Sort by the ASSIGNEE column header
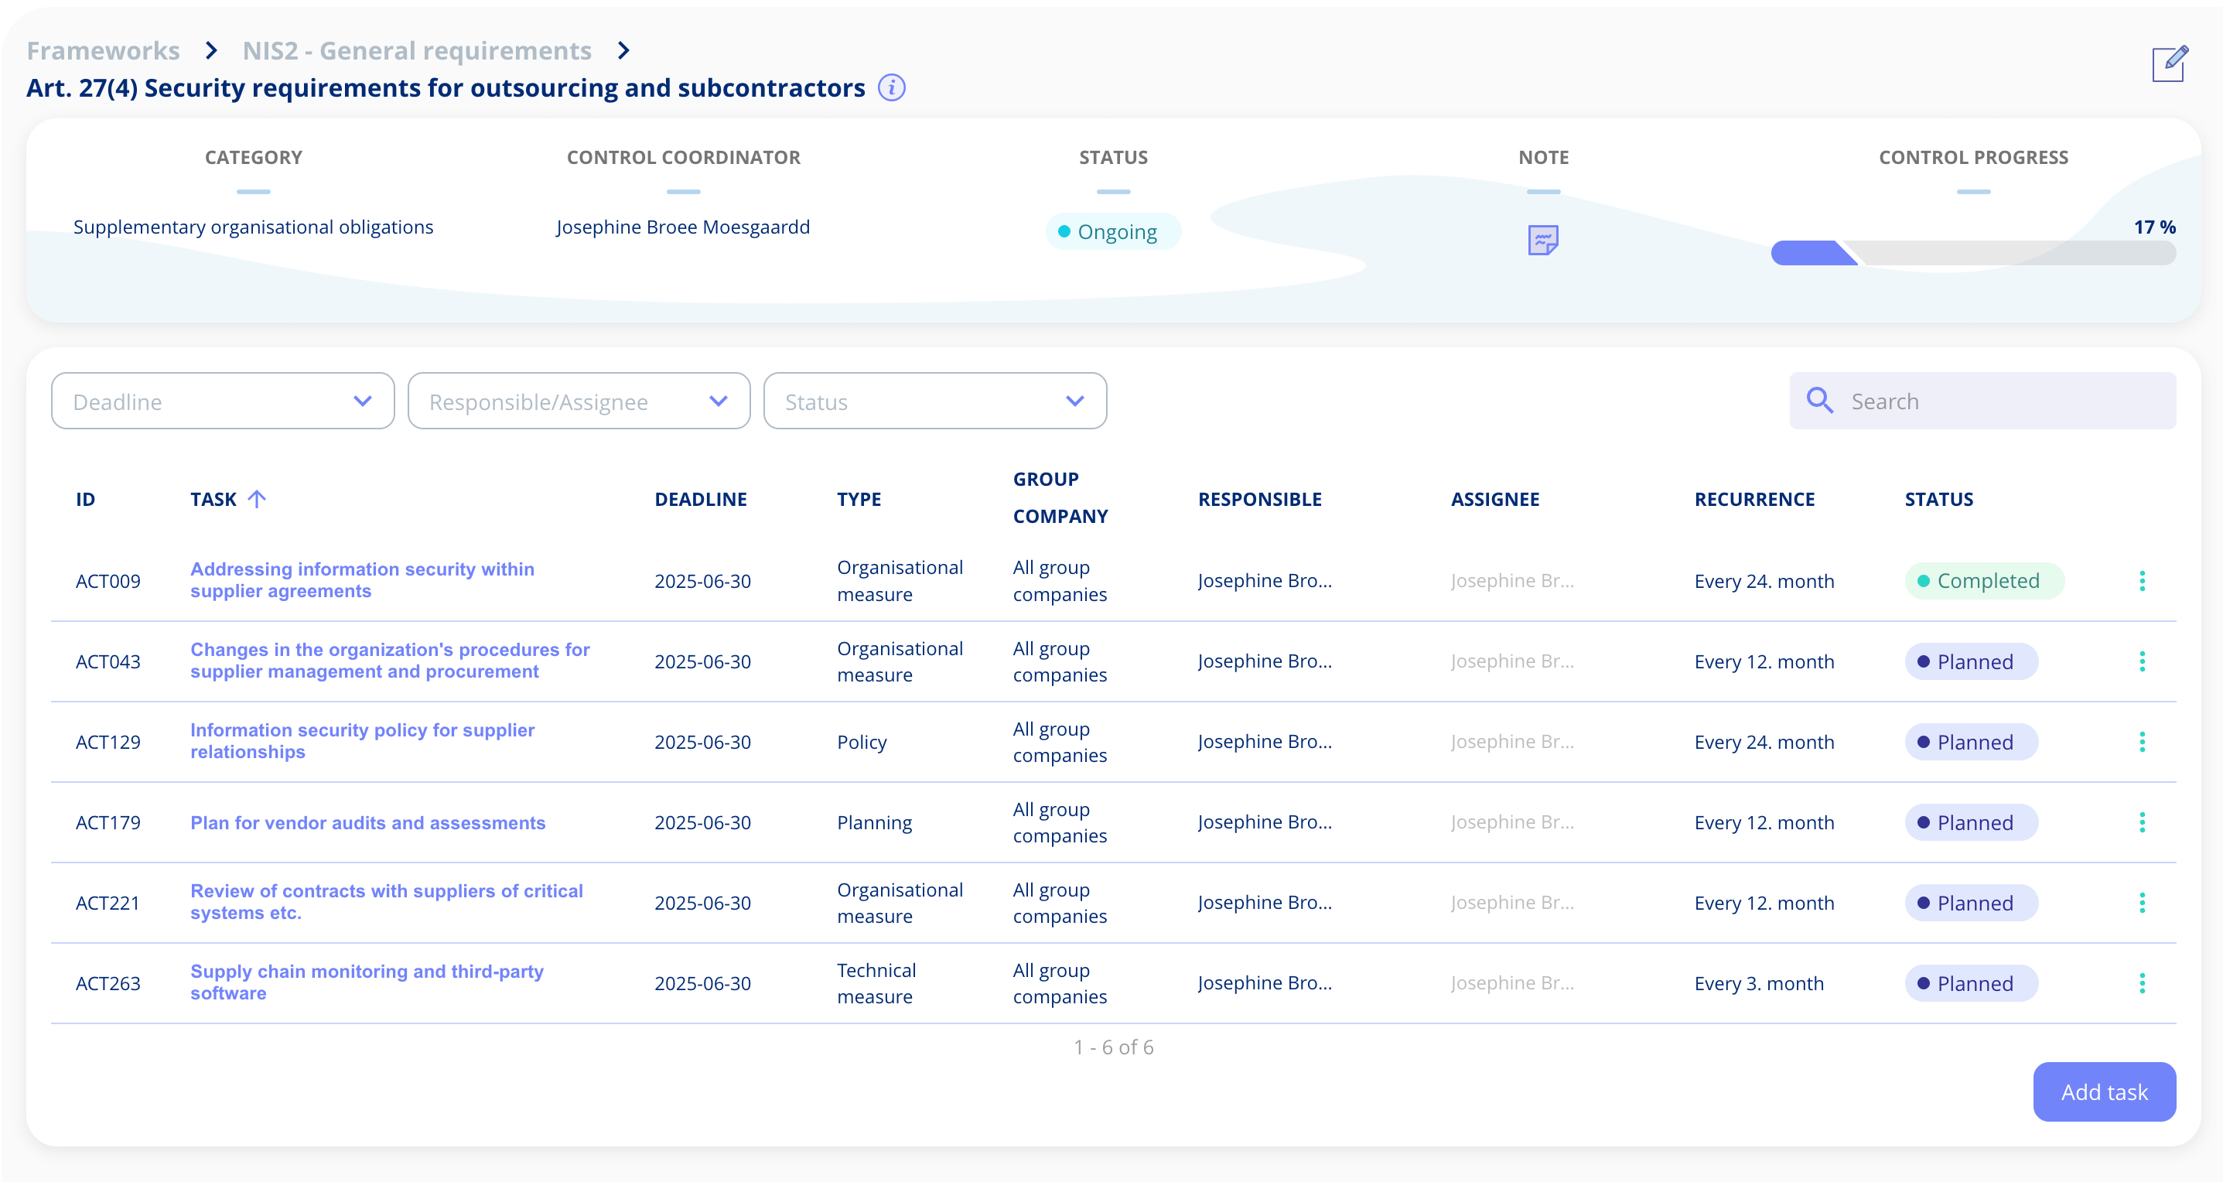This screenshot has height=1182, width=2223. pos(1494,499)
